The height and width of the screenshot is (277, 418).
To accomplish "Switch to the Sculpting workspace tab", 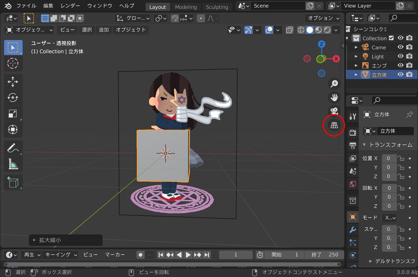I will coord(217,7).
